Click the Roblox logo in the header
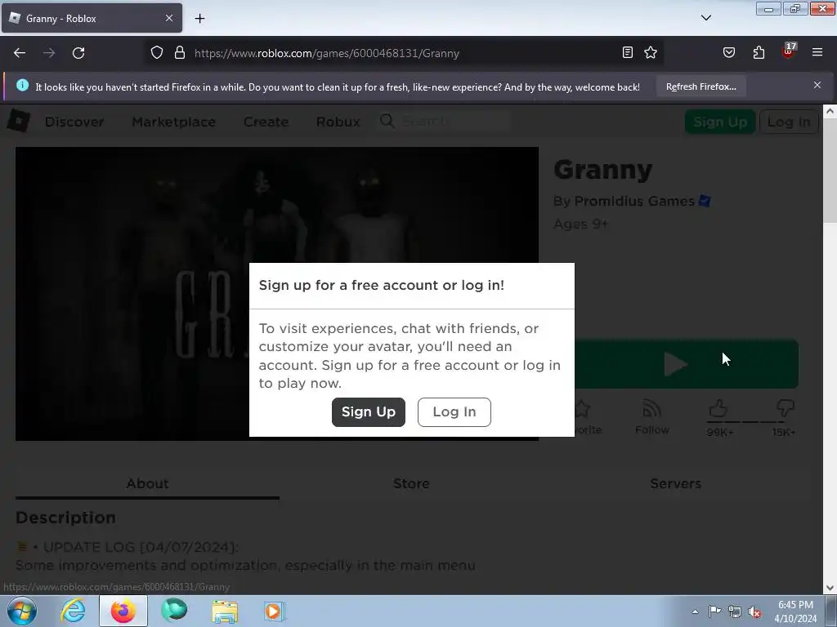Image resolution: width=837 pixels, height=627 pixels. click(x=18, y=121)
